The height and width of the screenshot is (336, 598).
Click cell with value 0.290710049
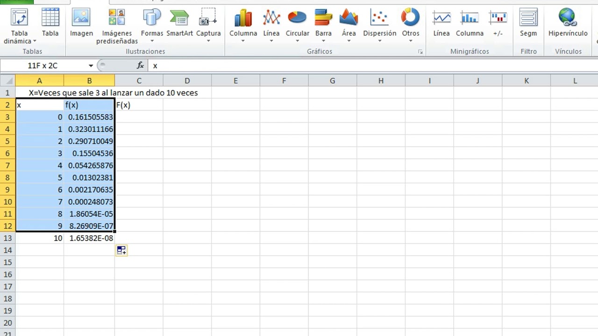tap(89, 141)
